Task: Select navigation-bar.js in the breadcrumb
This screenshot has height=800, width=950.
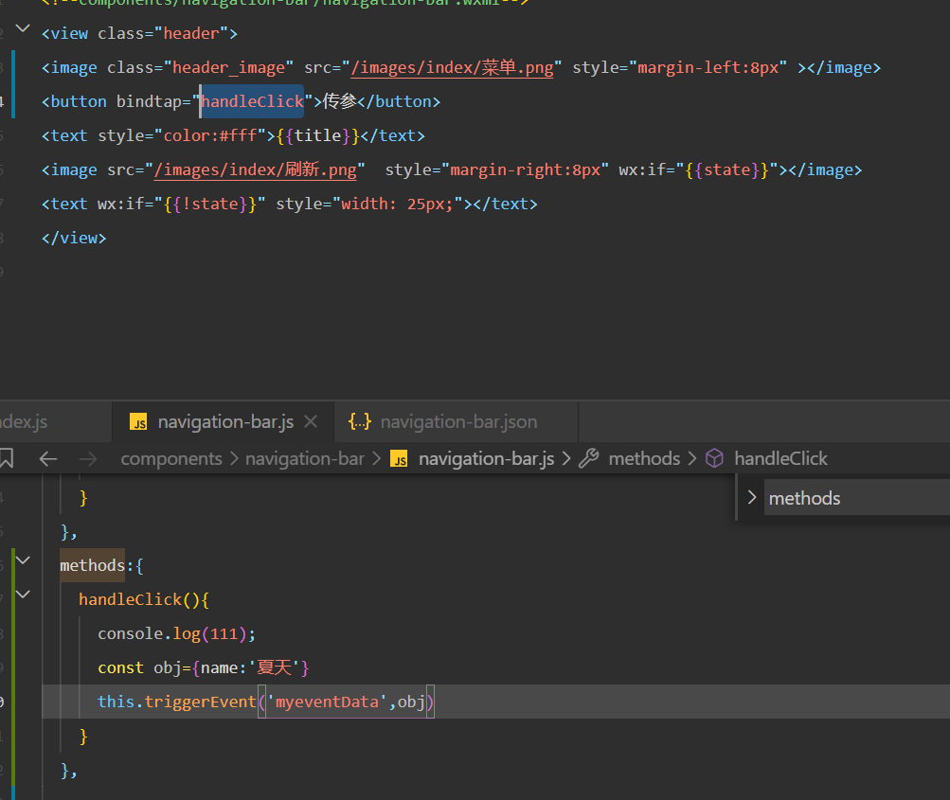Action: click(486, 458)
